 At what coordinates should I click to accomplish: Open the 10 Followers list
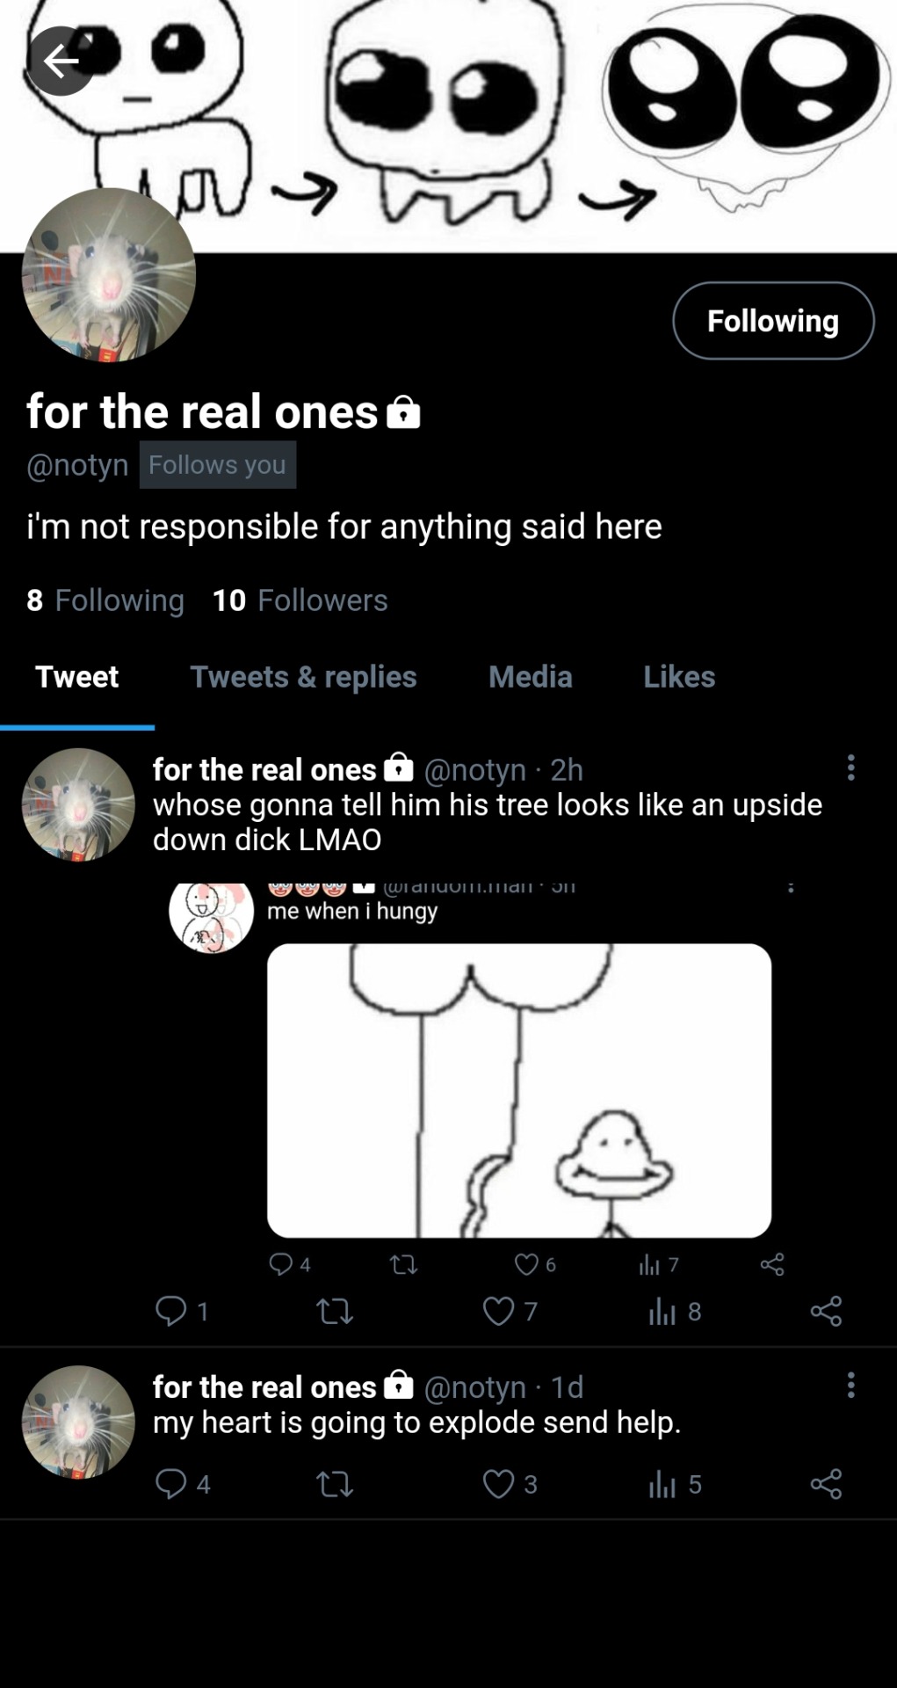point(300,600)
